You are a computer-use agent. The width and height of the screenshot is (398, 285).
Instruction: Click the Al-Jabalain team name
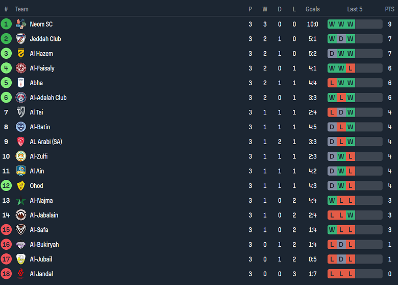coord(44,215)
